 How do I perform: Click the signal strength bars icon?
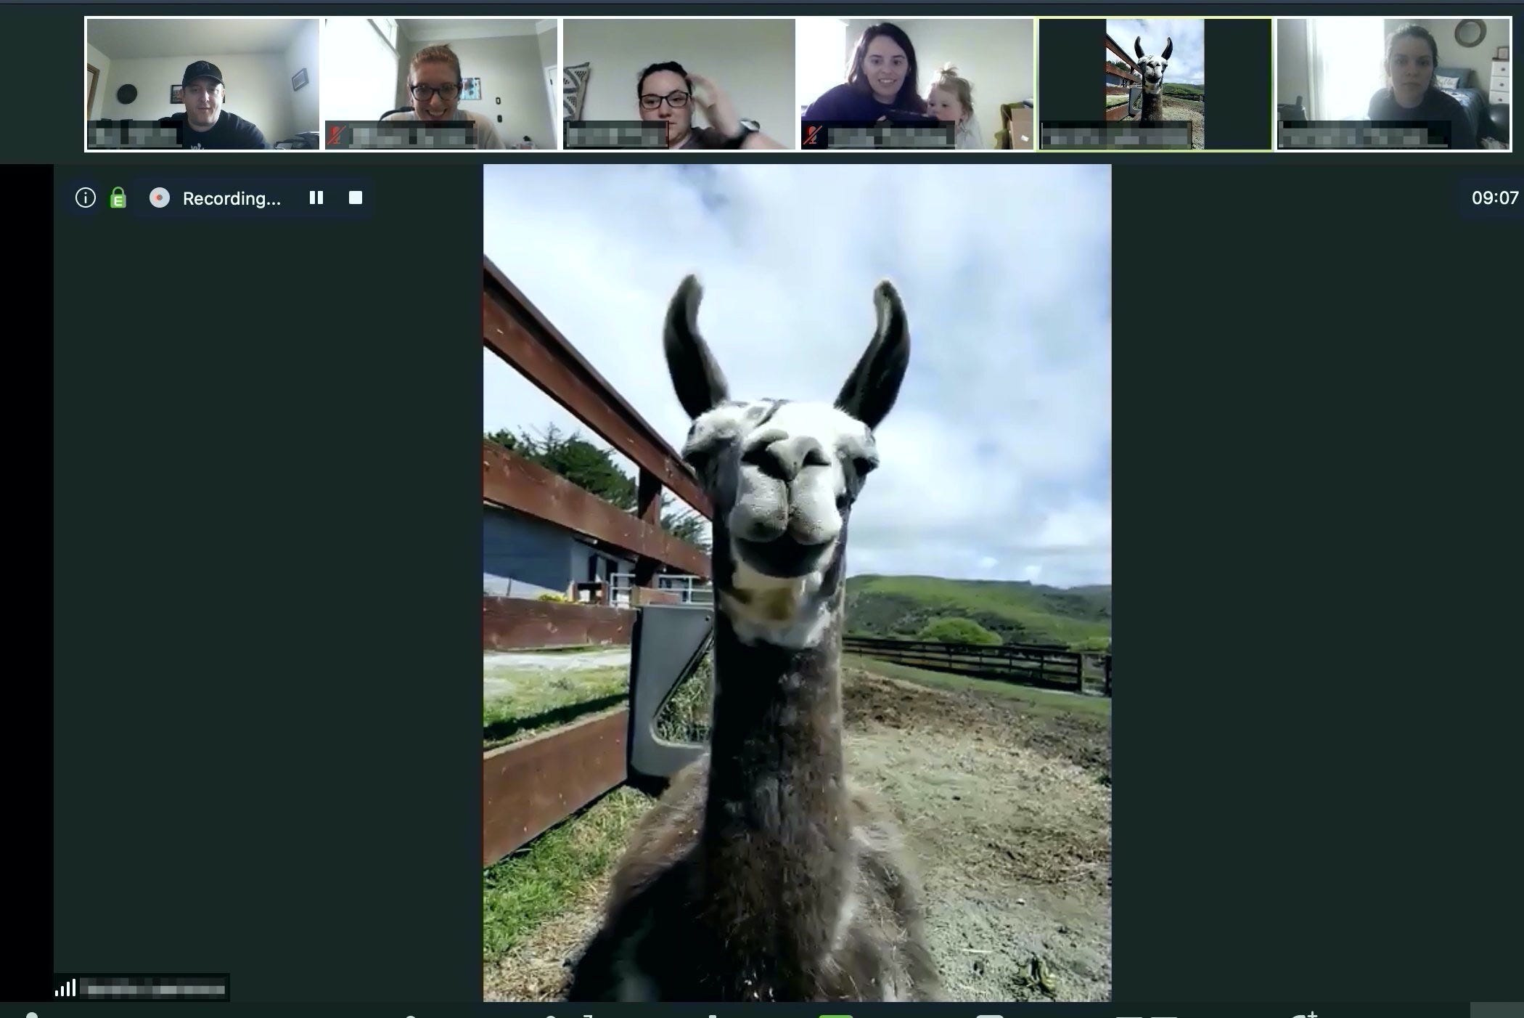point(65,988)
